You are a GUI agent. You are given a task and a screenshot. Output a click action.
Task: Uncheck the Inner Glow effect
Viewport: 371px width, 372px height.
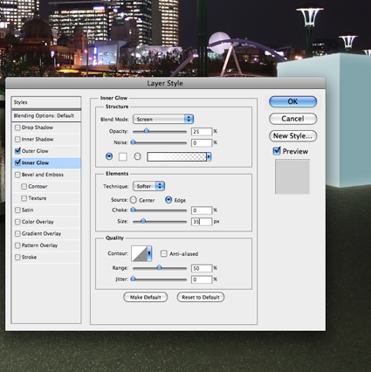[x=17, y=162]
